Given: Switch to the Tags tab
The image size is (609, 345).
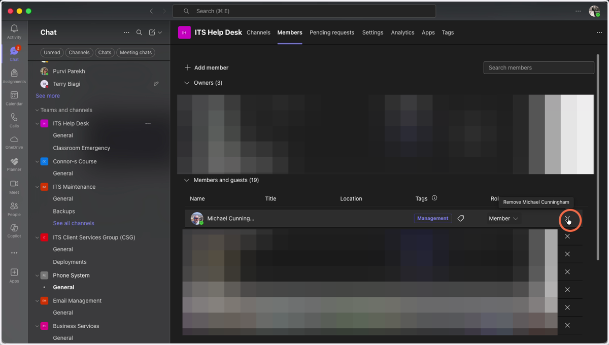Looking at the screenshot, I should (448, 32).
